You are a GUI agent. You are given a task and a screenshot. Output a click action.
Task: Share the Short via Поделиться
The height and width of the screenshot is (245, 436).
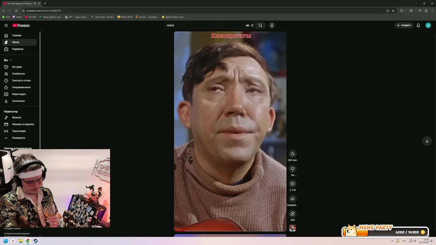[x=293, y=199]
